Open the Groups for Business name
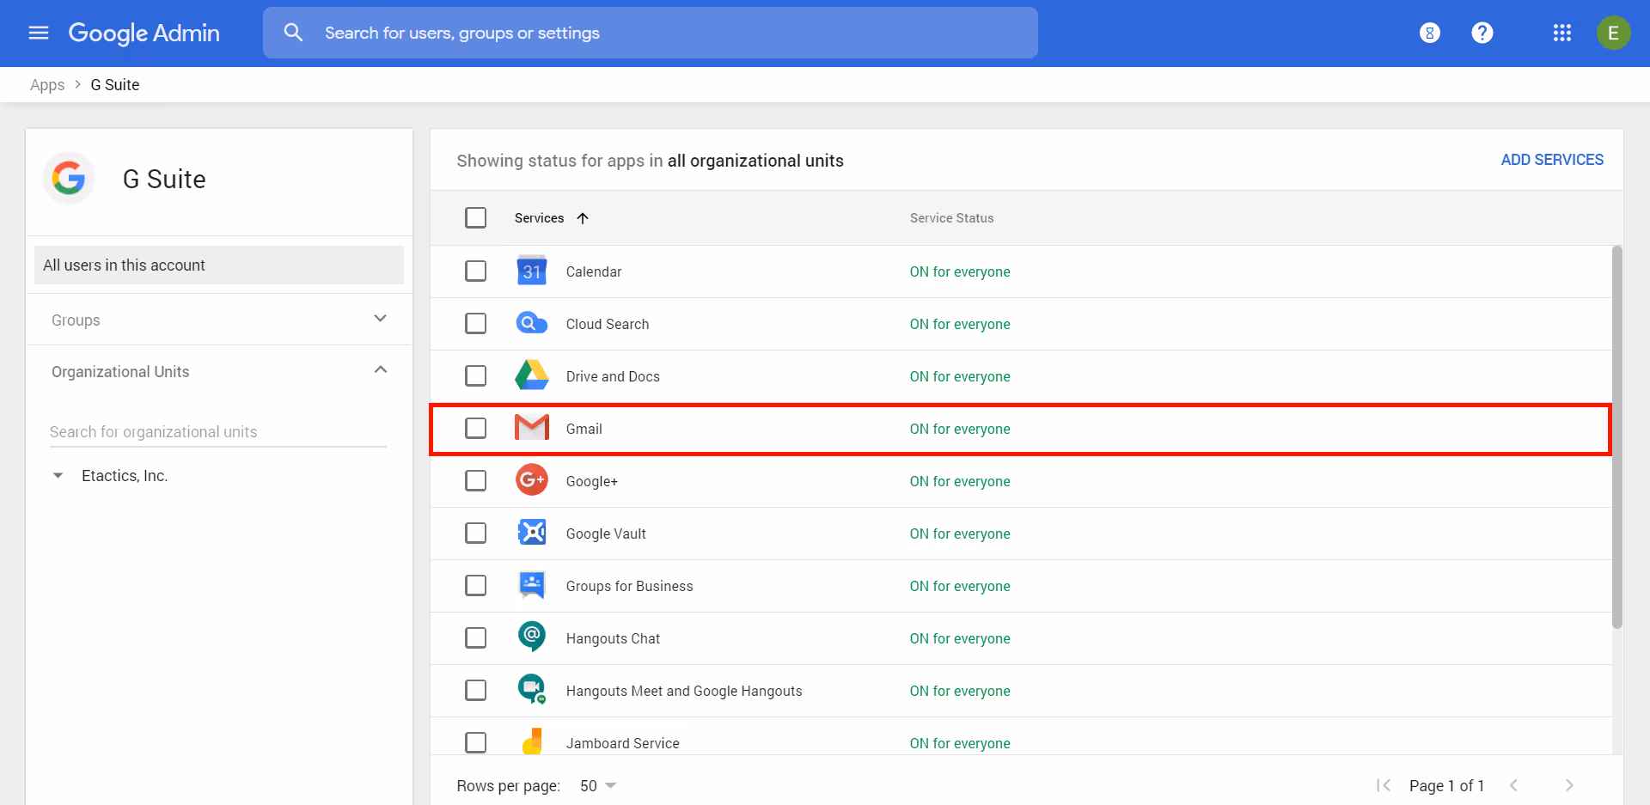Image resolution: width=1650 pixels, height=805 pixels. tap(629, 586)
